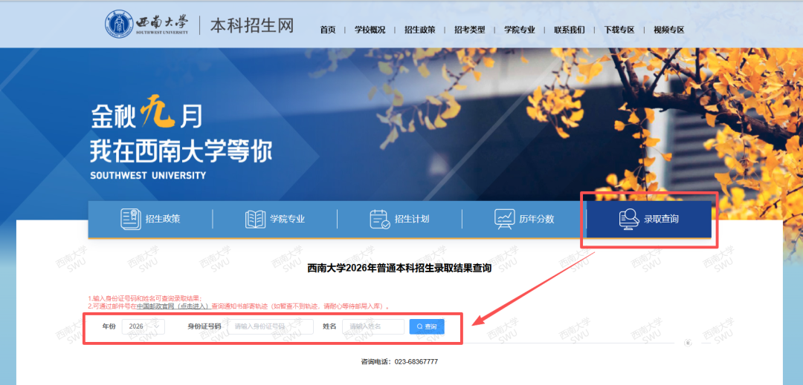This screenshot has height=385, width=803.
Task: Click the red instruction 1 about 身份证号码和姓名
Action: point(145,299)
